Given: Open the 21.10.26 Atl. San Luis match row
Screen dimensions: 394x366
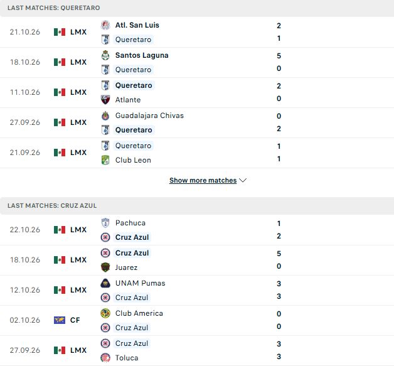Looking at the screenshot, I should coord(197,32).
